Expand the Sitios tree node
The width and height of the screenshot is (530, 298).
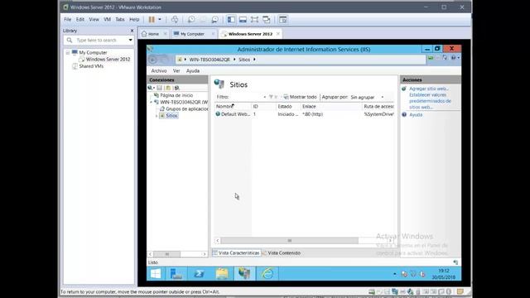pyautogui.click(x=157, y=116)
